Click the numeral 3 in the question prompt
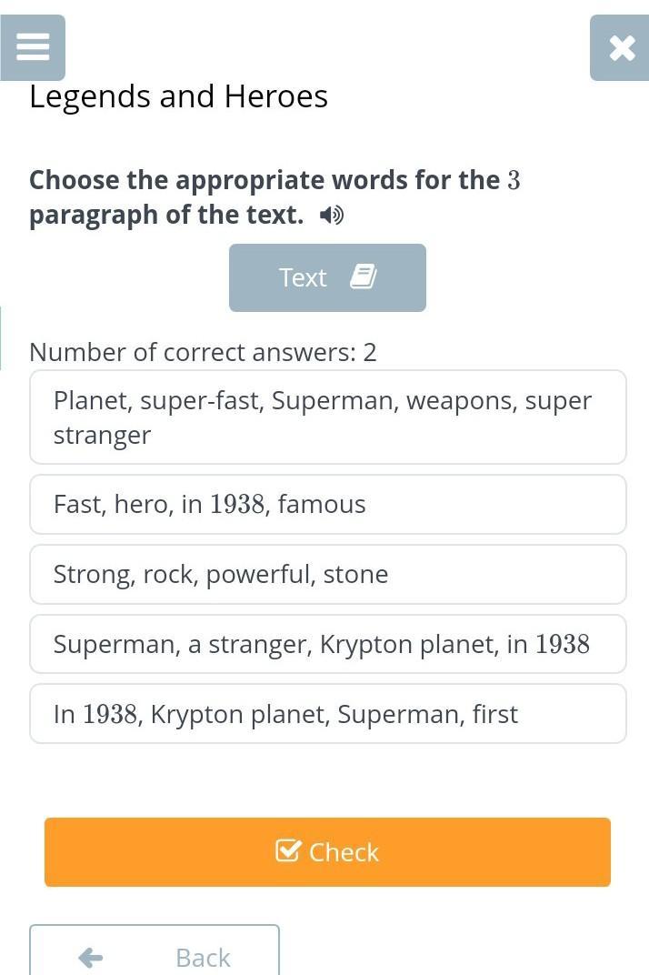This screenshot has width=649, height=975. 514,180
